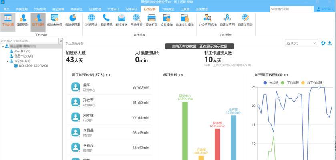This screenshot has height=160, width=336.
Task: Switch to the 工具箱 tab
Action: click(x=185, y=10)
